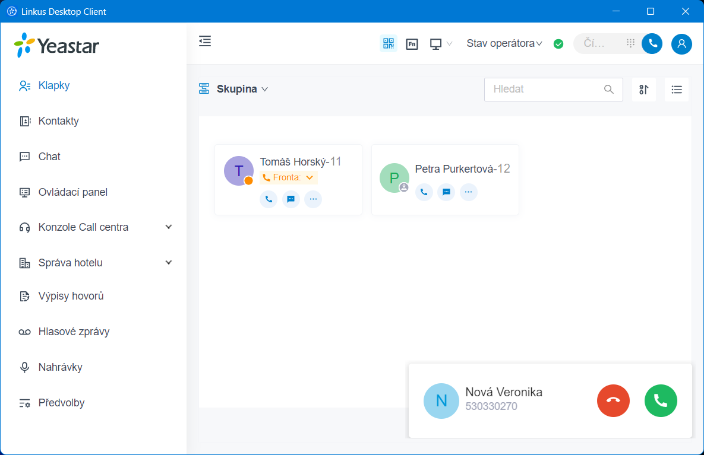Go to Výpisy hovorů call logs
The width and height of the screenshot is (704, 455).
pyautogui.click(x=71, y=296)
